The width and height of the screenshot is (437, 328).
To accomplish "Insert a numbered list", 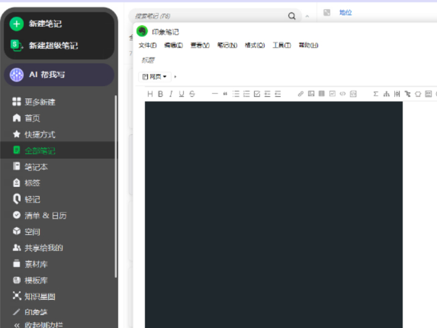I will click(247, 94).
